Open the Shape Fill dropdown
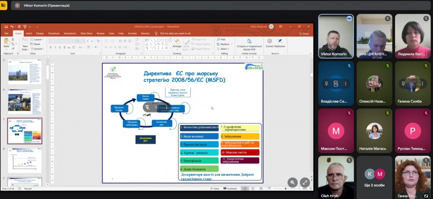This screenshot has width=433, height=199. coord(201,40)
